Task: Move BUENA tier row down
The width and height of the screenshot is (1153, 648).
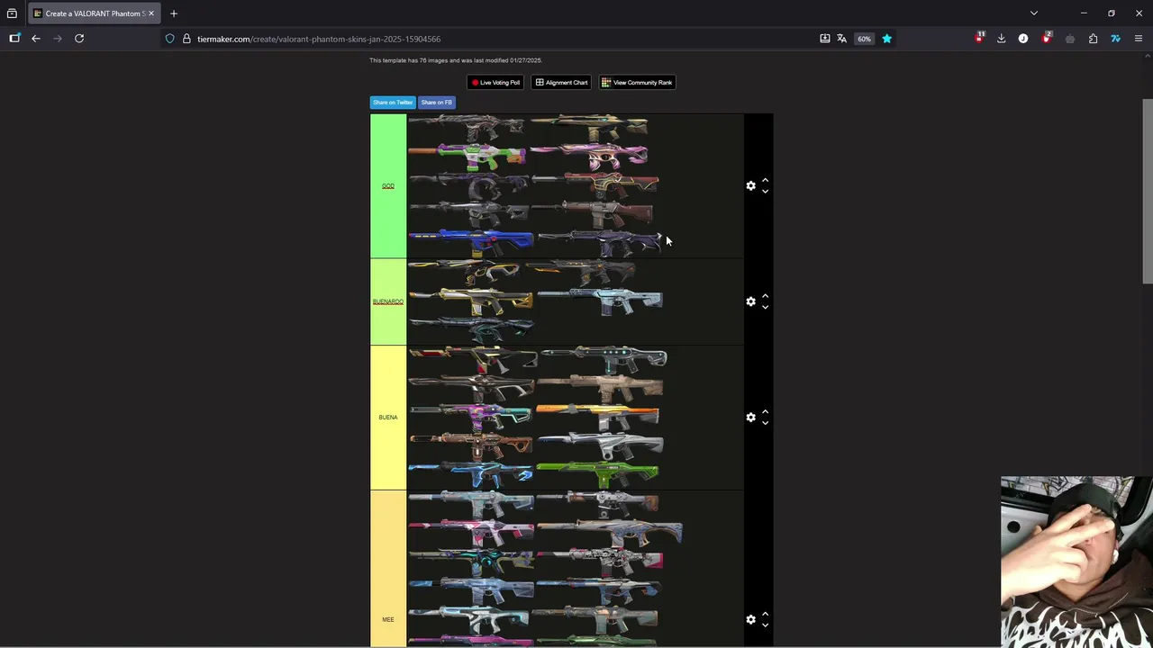Action: click(x=765, y=423)
